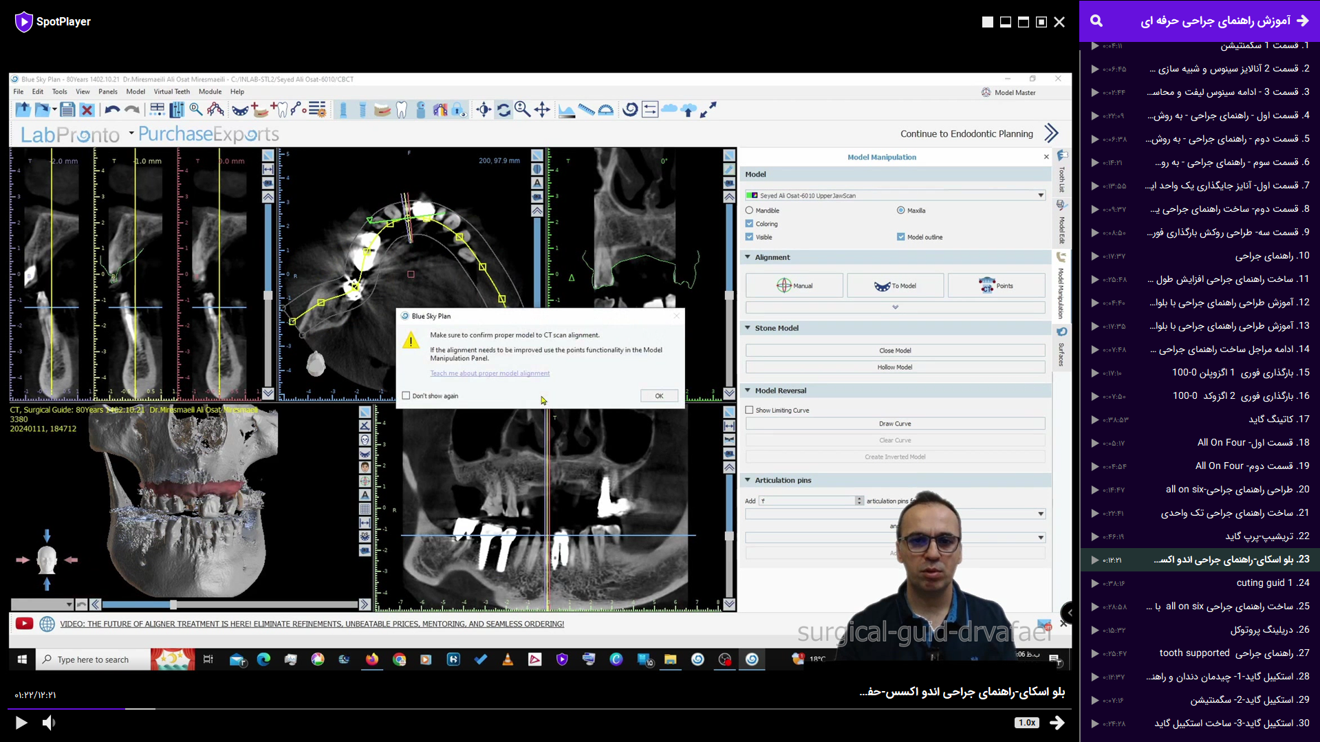Click the Windows Start button
Image resolution: width=1320 pixels, height=742 pixels.
point(22,659)
